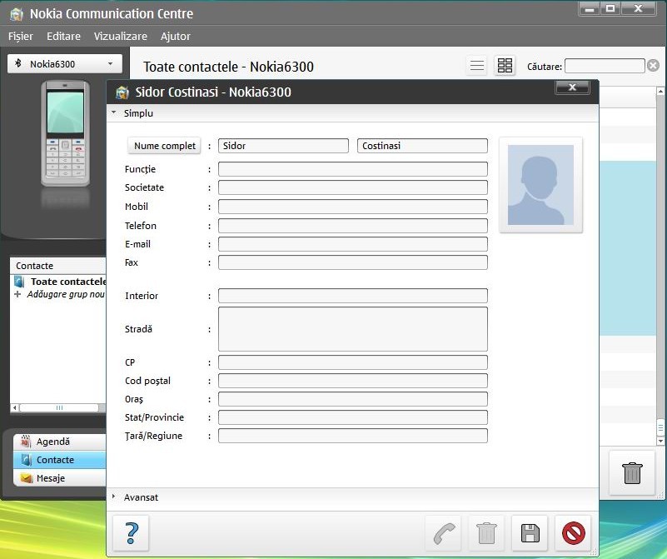Click the Nokia Communication Centre title icon
Screen dimensions: 667x559
pos(17,14)
